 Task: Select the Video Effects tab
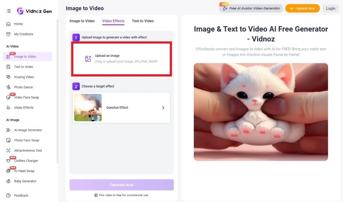click(x=113, y=21)
